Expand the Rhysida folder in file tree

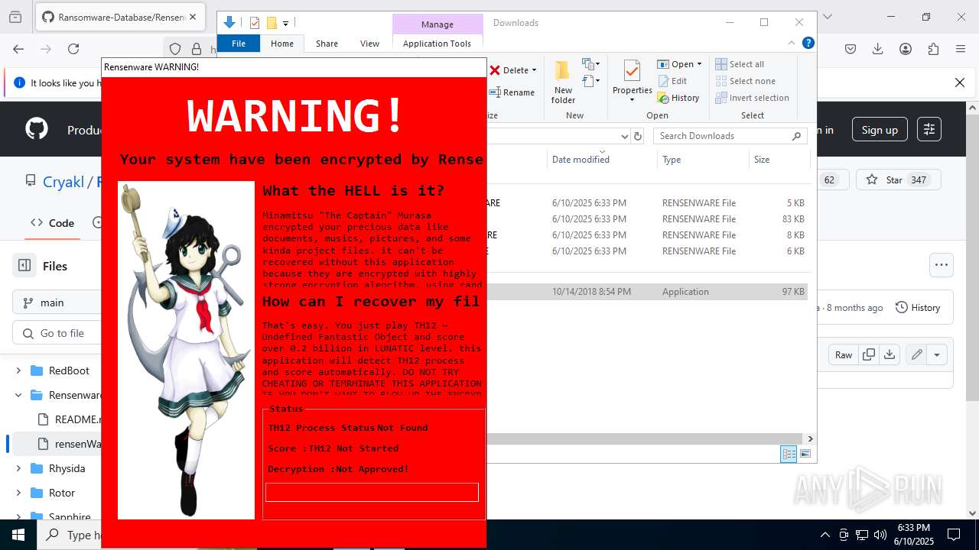18,468
